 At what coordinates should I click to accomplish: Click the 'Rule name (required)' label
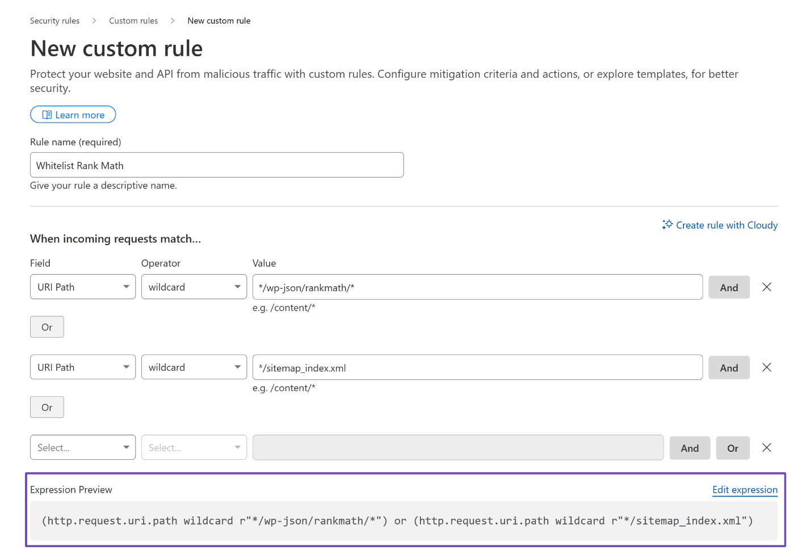click(75, 142)
